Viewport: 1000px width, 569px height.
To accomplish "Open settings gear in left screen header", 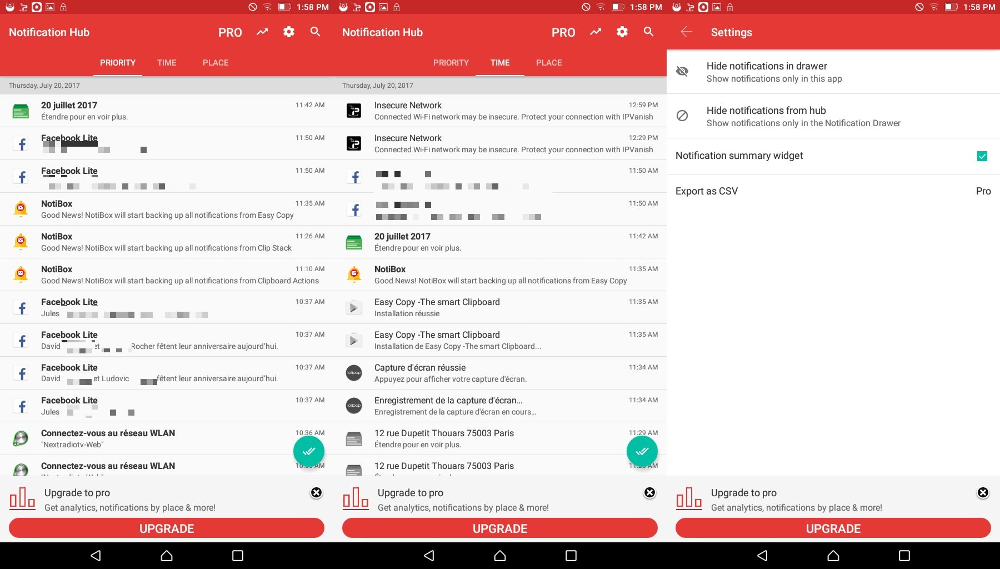I will 289,32.
